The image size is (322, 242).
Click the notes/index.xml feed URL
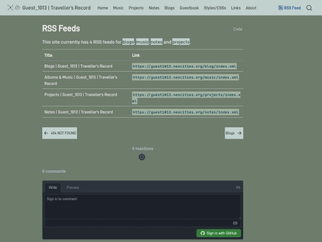coord(185,112)
